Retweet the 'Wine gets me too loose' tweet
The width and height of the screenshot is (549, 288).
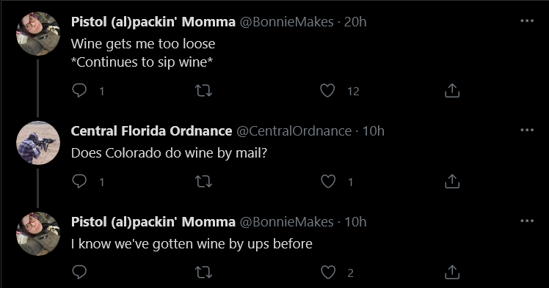pos(203,91)
